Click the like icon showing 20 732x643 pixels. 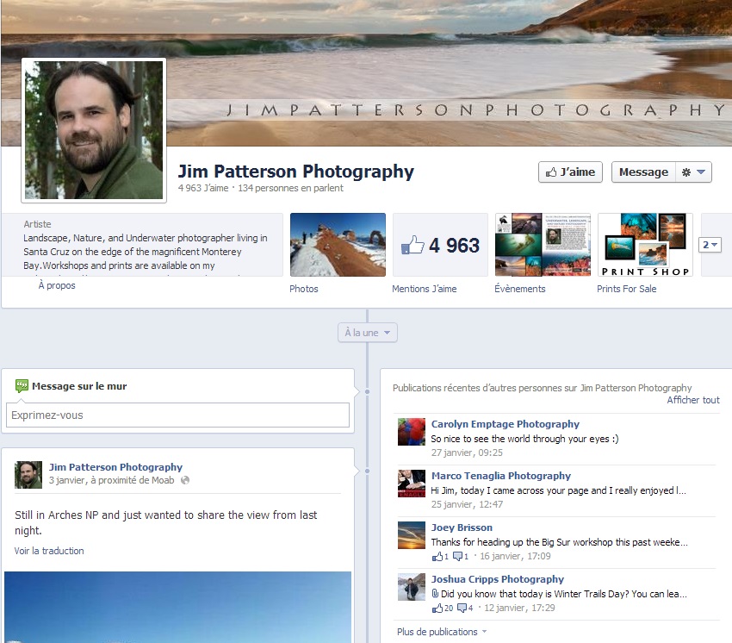click(437, 608)
